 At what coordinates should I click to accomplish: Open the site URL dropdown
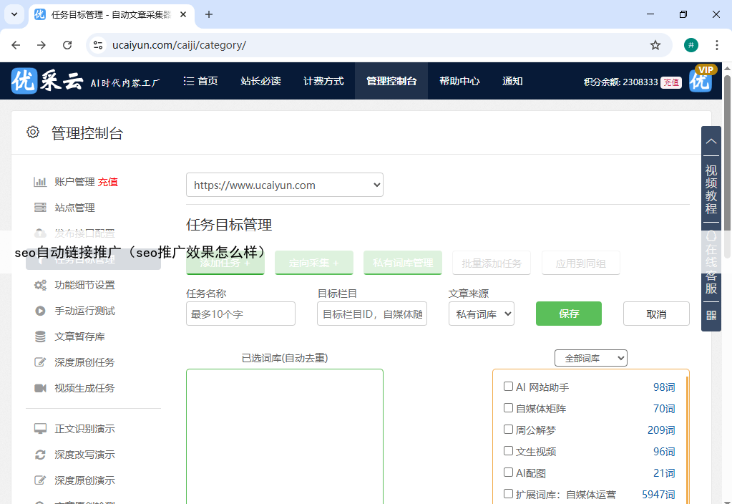[x=285, y=185]
